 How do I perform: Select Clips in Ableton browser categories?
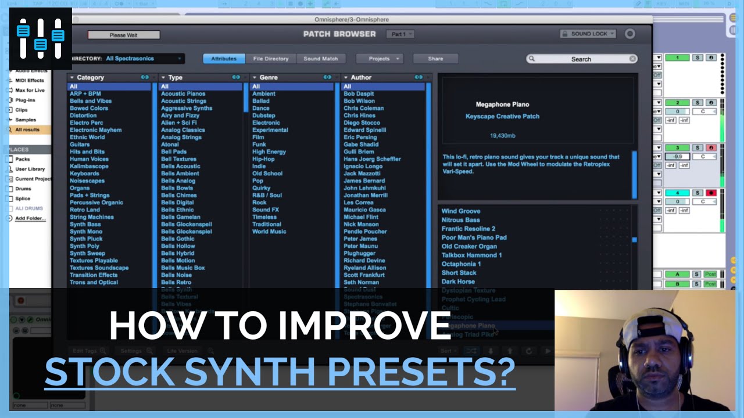coord(22,110)
